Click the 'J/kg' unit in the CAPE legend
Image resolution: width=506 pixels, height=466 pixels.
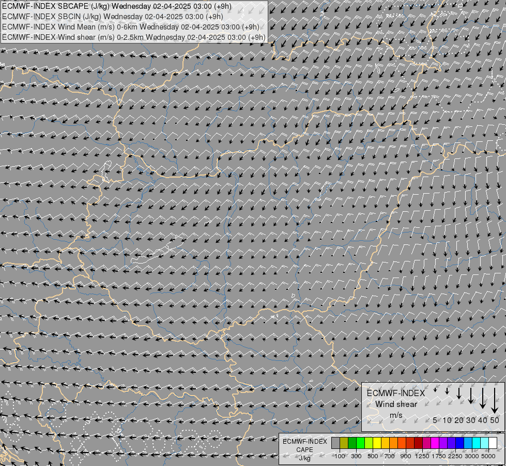coord(304,458)
